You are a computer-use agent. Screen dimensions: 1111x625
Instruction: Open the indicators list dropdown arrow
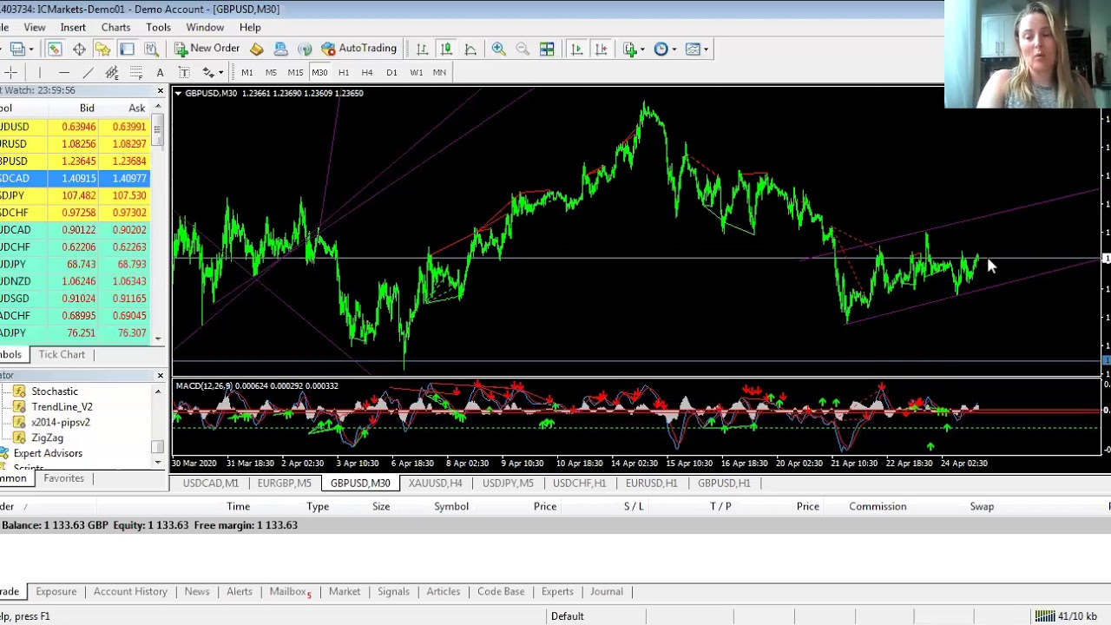pos(645,49)
